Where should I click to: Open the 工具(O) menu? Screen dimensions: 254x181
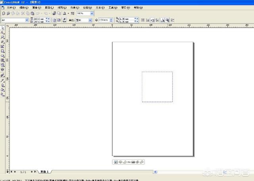click(x=113, y=8)
